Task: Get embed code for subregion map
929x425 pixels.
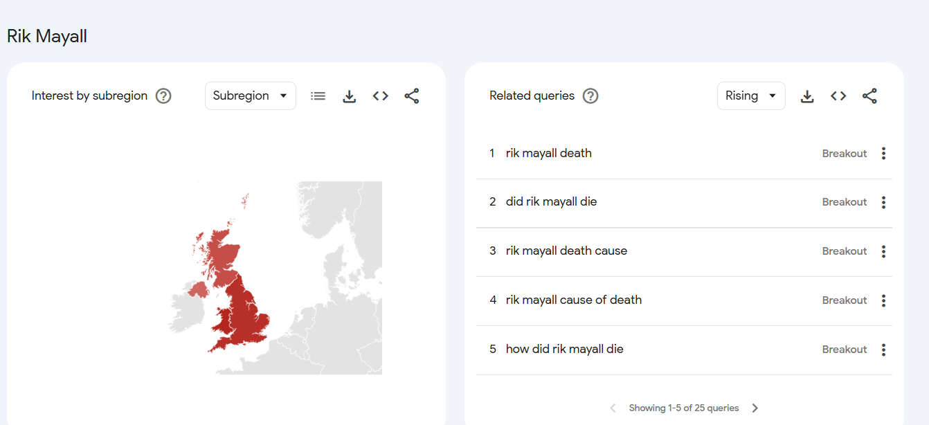Action: coord(381,96)
